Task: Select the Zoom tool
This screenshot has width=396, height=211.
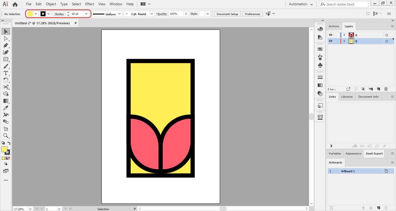Action: click(6, 136)
